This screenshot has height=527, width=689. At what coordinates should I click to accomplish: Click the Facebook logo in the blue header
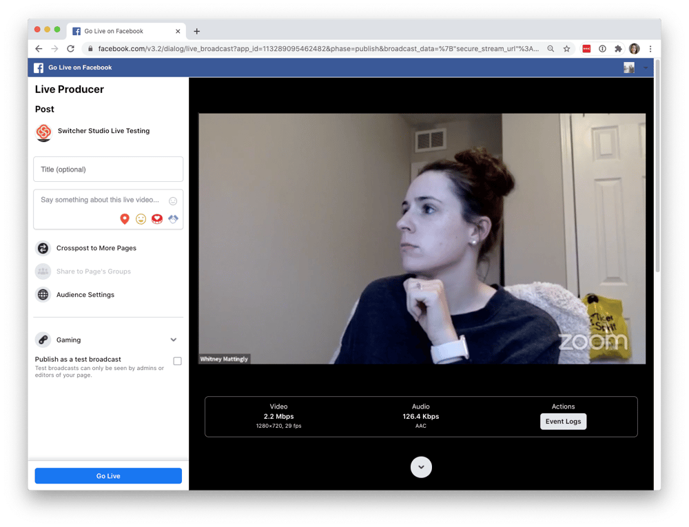pos(39,68)
